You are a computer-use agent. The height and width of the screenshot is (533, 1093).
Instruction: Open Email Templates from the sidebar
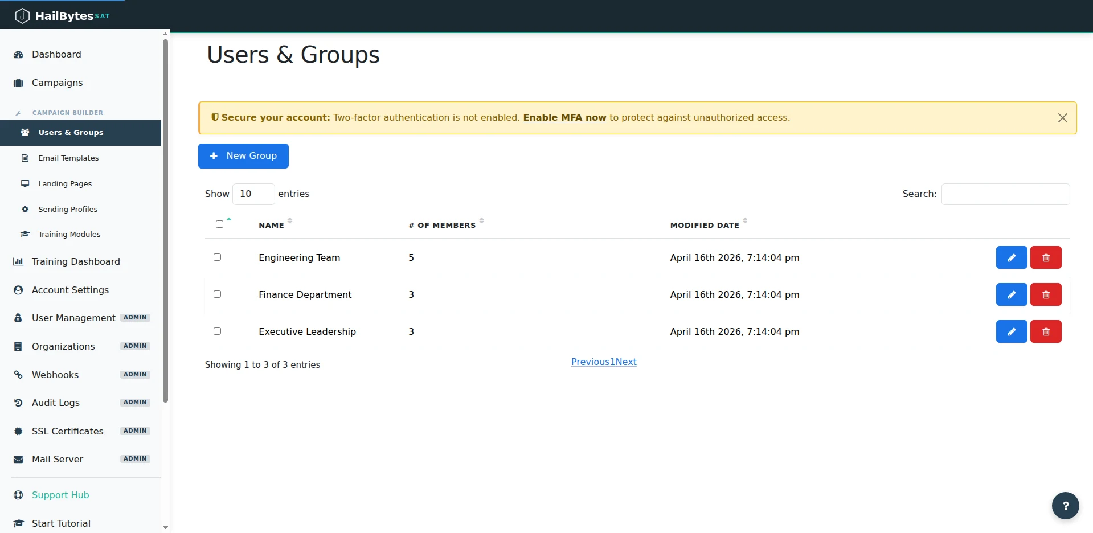click(68, 158)
